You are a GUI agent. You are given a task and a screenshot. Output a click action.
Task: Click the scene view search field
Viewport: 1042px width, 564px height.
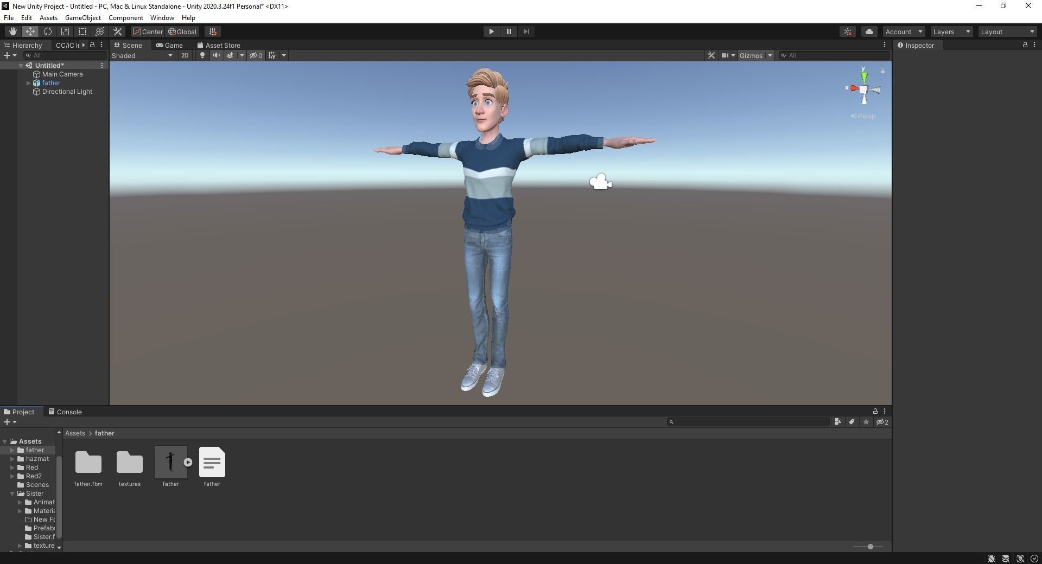(834, 55)
